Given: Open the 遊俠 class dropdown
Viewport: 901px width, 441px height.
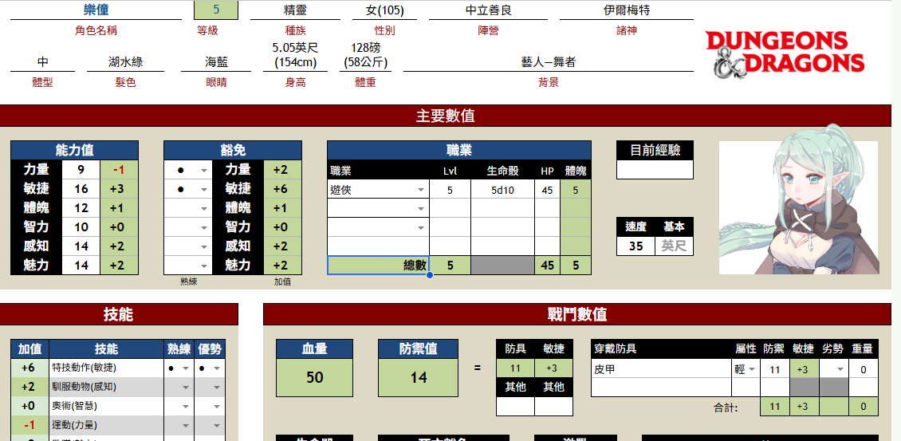Looking at the screenshot, I should 421,190.
